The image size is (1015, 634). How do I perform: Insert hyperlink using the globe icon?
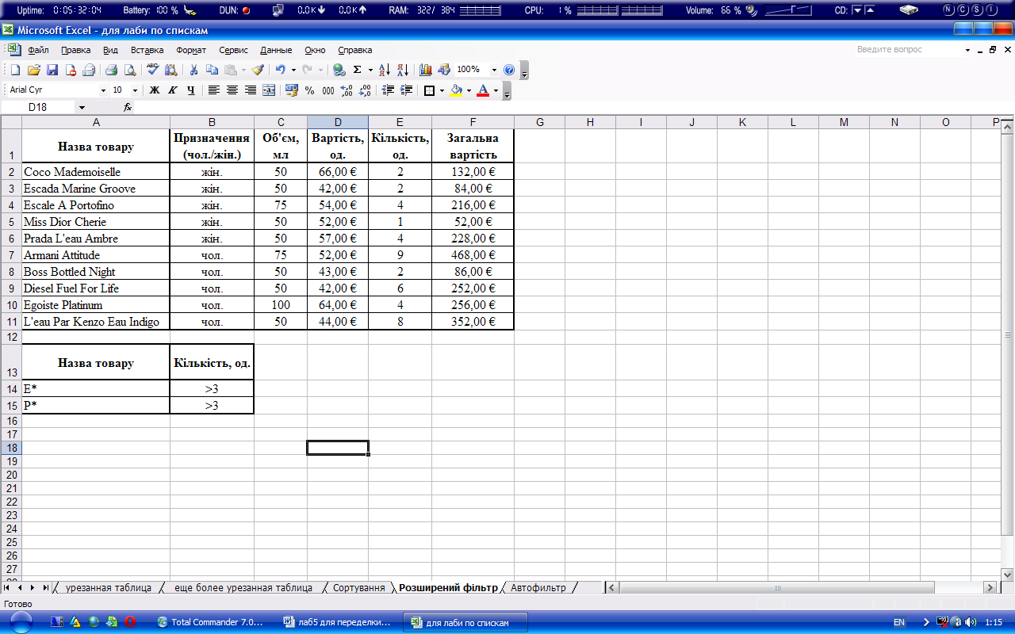(339, 70)
